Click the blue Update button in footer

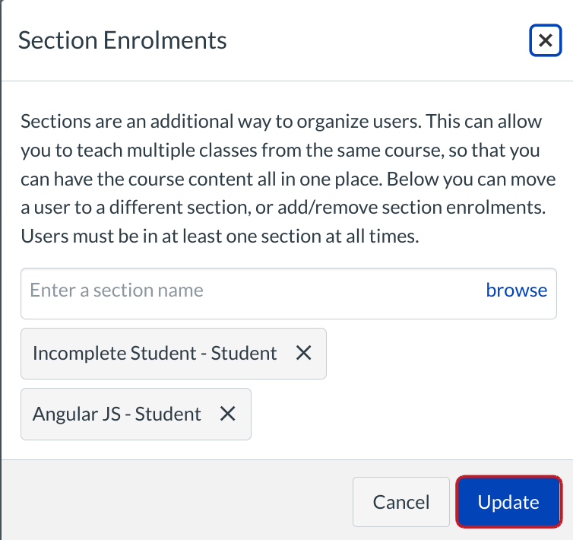(x=508, y=502)
